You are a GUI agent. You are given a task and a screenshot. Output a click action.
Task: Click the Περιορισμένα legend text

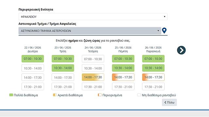tap(112, 95)
